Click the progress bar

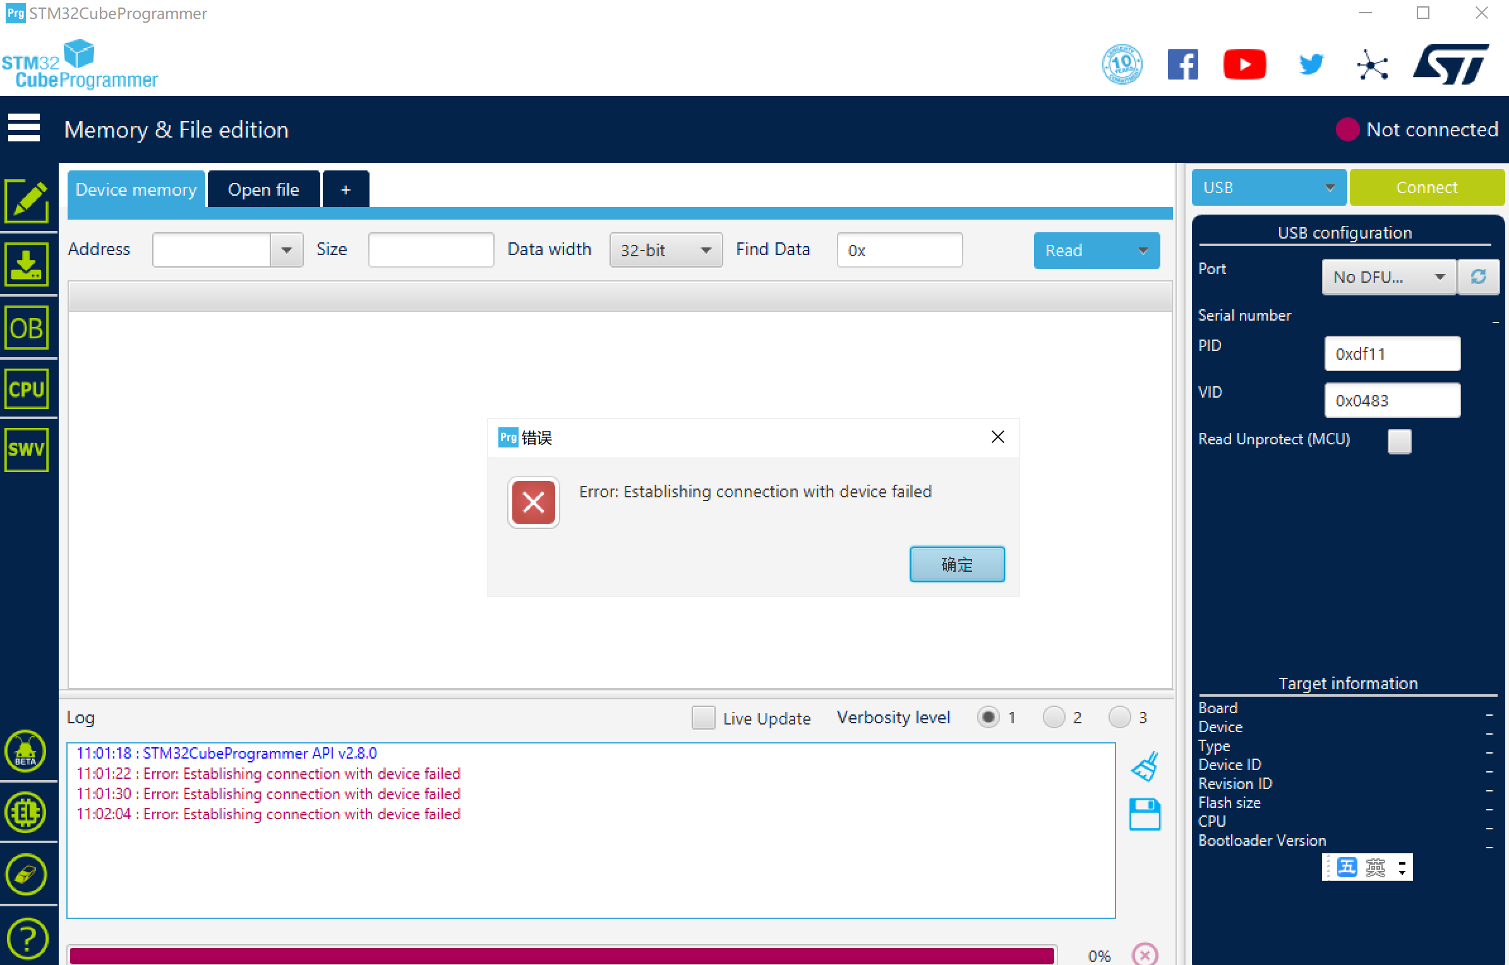[562, 955]
